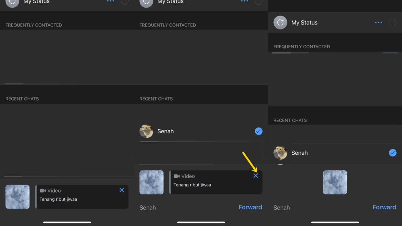
Task: Tap the sky video thumbnail in the middle screen
Action: [151, 182]
